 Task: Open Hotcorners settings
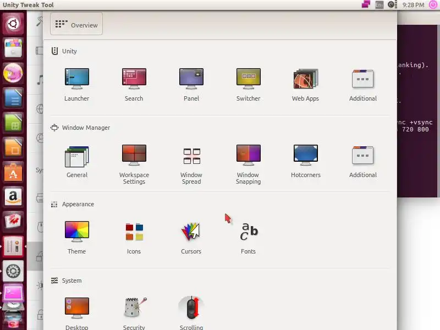pos(306,161)
